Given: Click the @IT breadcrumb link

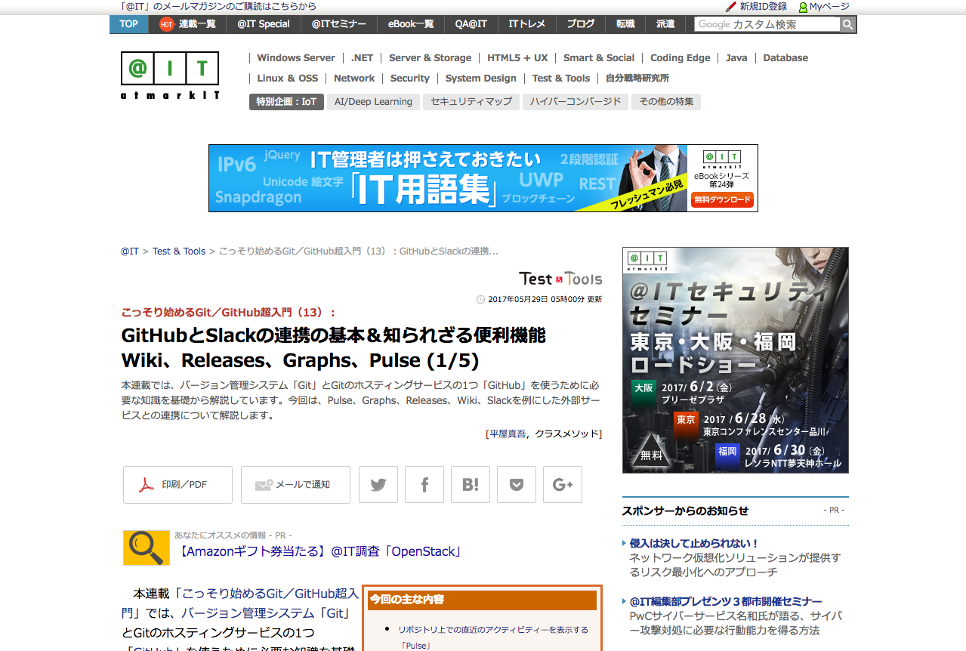Looking at the screenshot, I should click(130, 251).
